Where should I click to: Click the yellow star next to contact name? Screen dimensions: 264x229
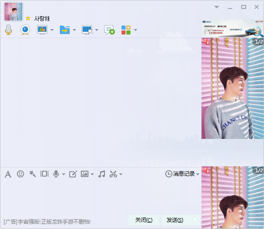coord(28,18)
